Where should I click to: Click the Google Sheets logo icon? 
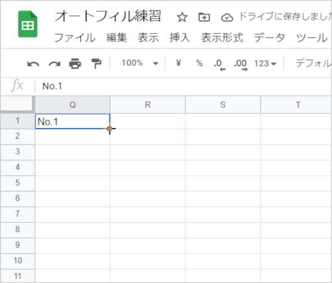pos(27,19)
